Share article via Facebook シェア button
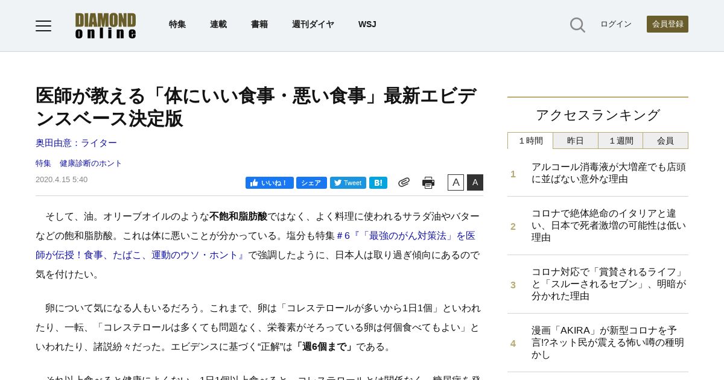This screenshot has height=380, width=724. [311, 183]
